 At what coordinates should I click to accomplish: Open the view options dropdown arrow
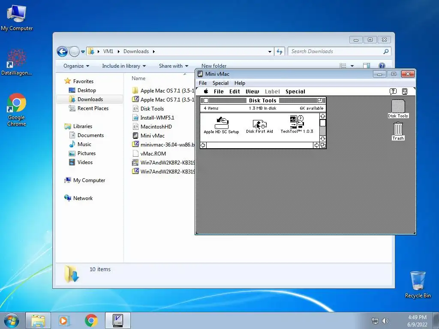pyautogui.click(x=352, y=66)
